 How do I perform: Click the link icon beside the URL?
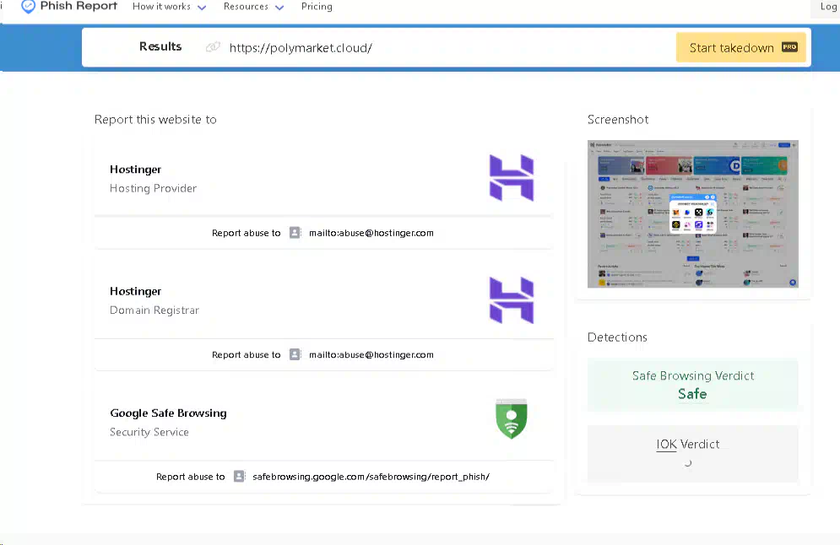[214, 47]
